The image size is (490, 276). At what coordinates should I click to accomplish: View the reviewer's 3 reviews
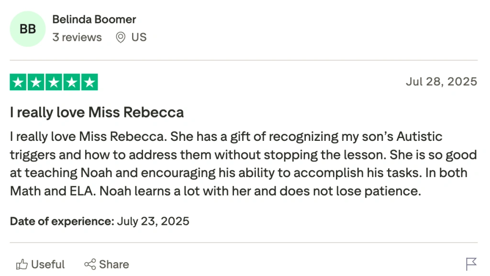(77, 37)
